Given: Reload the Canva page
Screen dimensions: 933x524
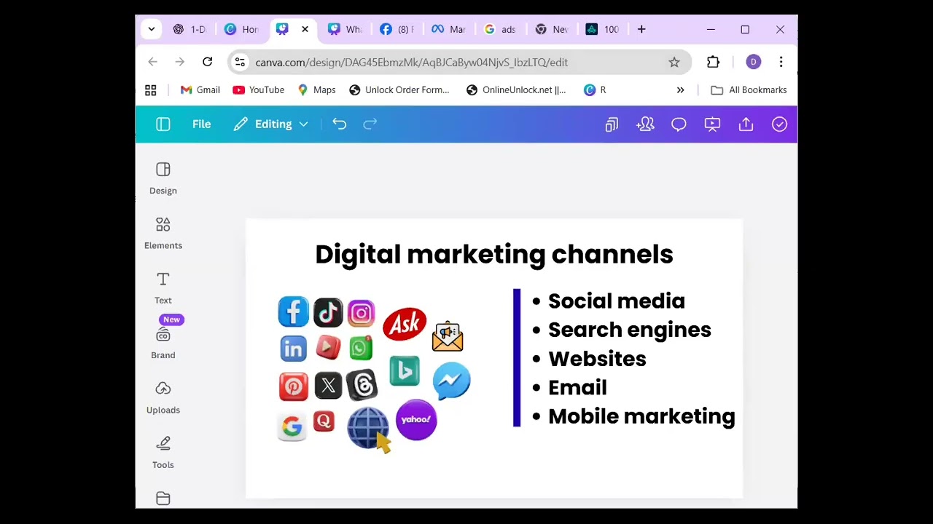Looking at the screenshot, I should (x=207, y=62).
